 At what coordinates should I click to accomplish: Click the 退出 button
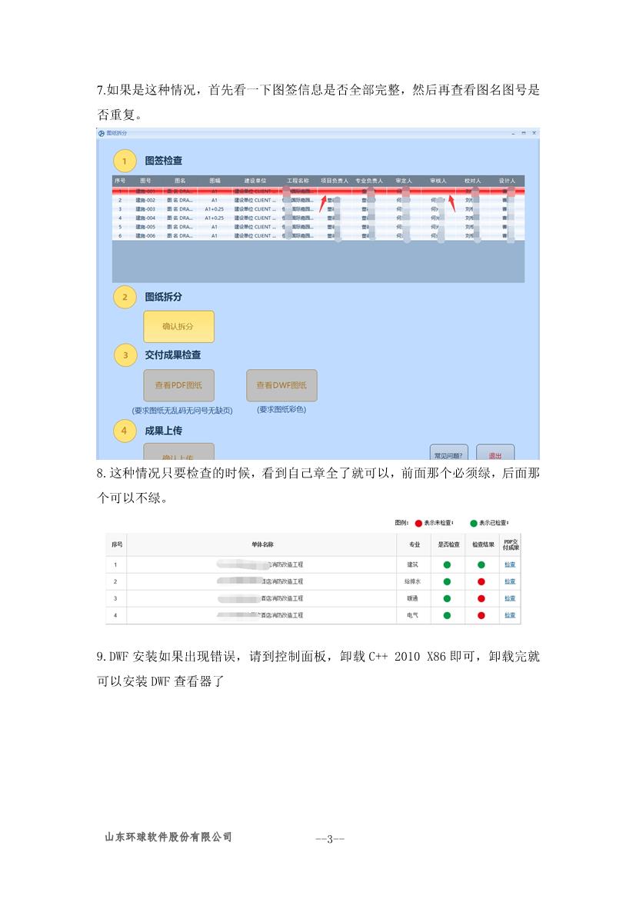pyautogui.click(x=495, y=453)
